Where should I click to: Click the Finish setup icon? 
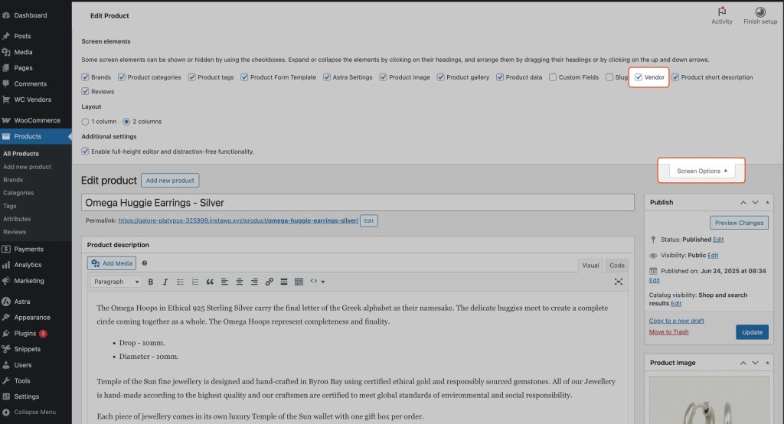(760, 11)
